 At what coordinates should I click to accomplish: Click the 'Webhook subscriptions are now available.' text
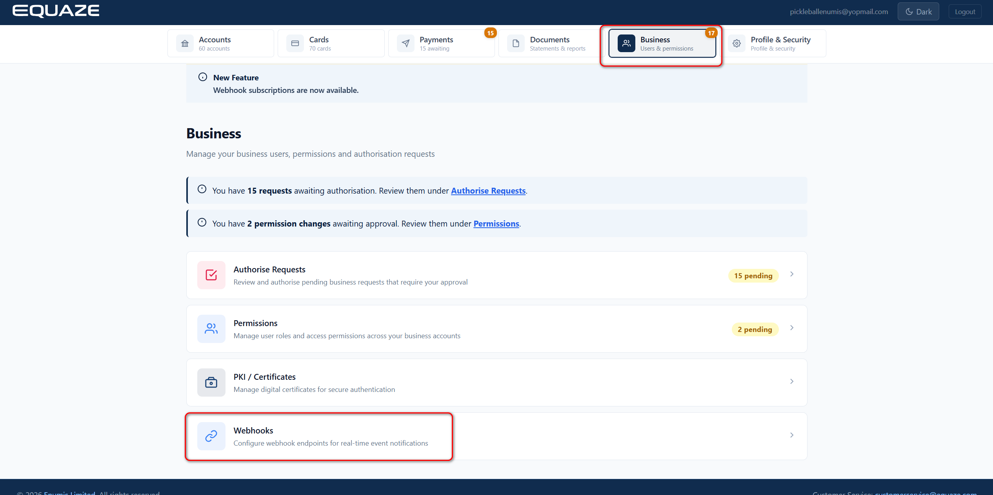[x=286, y=90]
